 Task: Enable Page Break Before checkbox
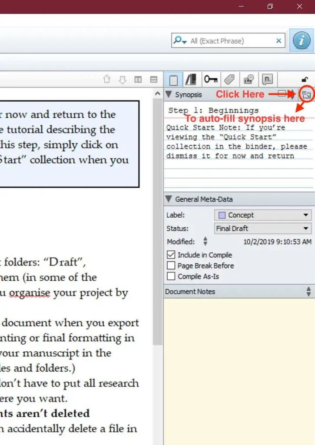pos(171,266)
